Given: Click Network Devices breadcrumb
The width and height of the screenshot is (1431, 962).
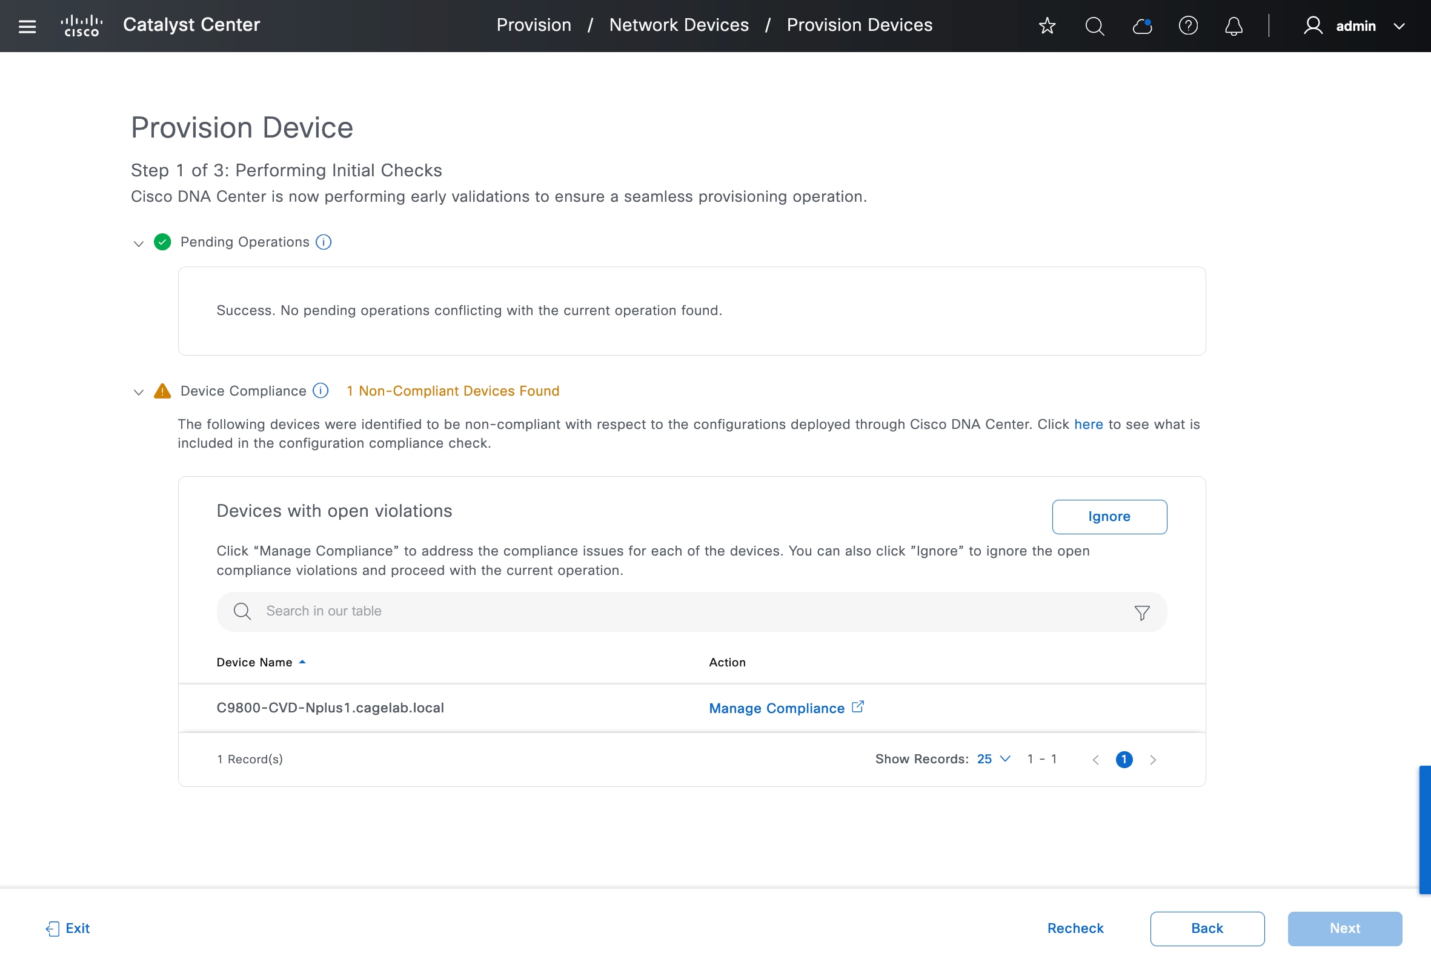Looking at the screenshot, I should [x=679, y=25].
